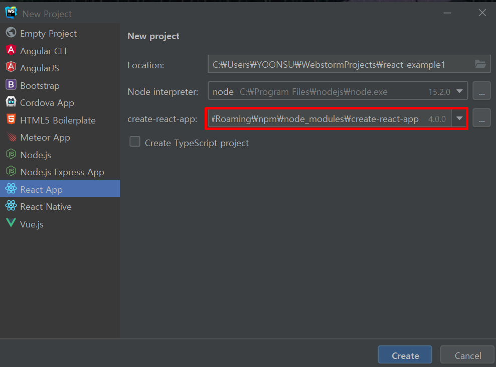Click the Node.js hexagon icon

[x=11, y=154]
